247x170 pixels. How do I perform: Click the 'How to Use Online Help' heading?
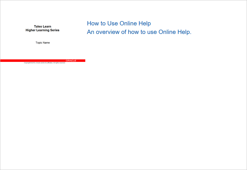[119, 23]
